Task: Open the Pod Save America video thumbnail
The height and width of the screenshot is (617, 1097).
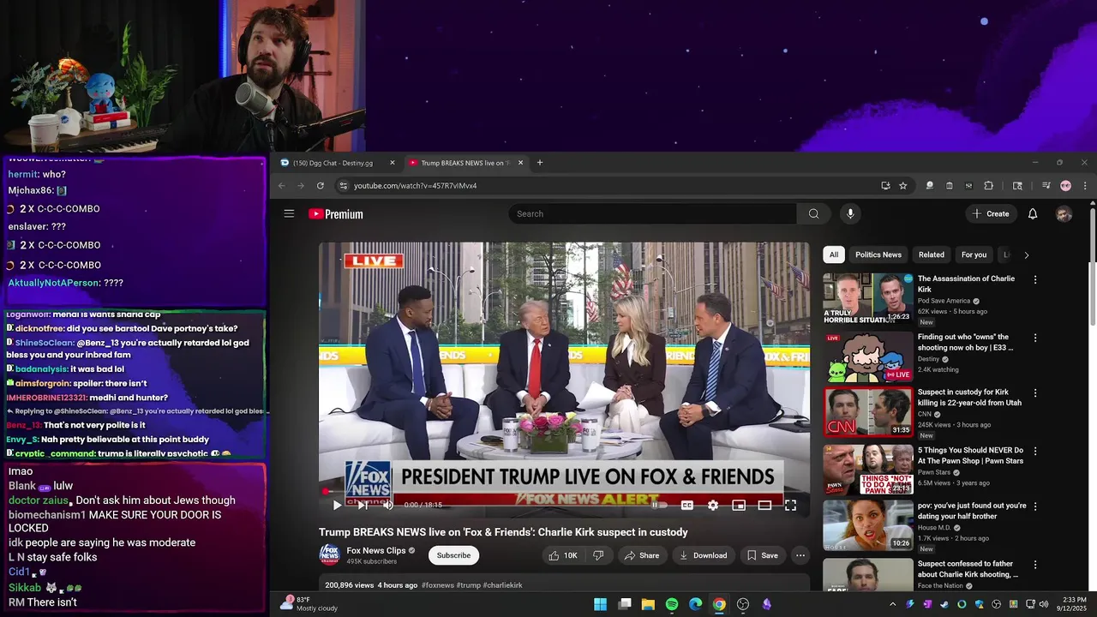Action: pyautogui.click(x=867, y=298)
